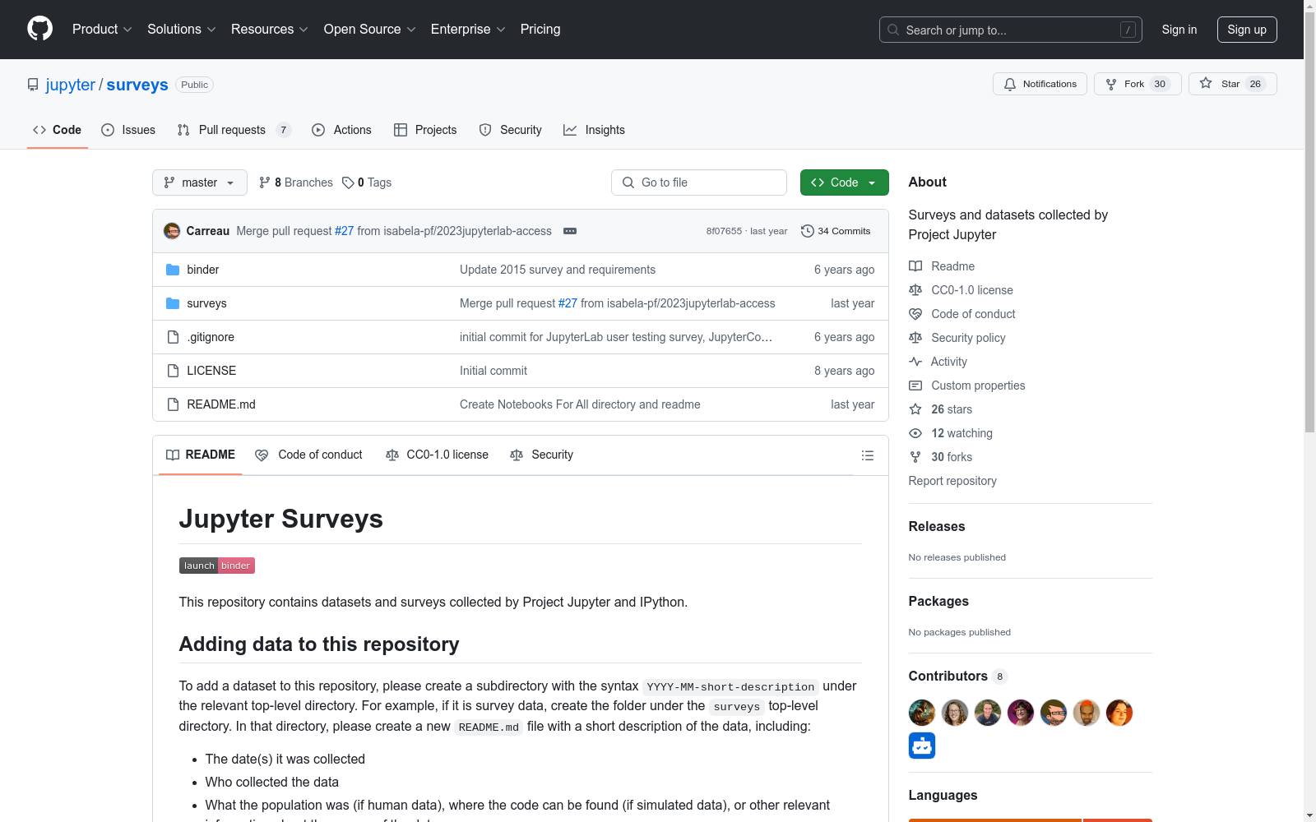Click the Sign in link

(x=1179, y=30)
